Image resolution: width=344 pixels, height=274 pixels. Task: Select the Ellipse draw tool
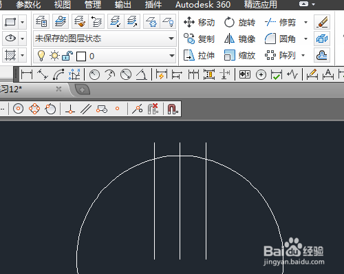(x=10, y=39)
